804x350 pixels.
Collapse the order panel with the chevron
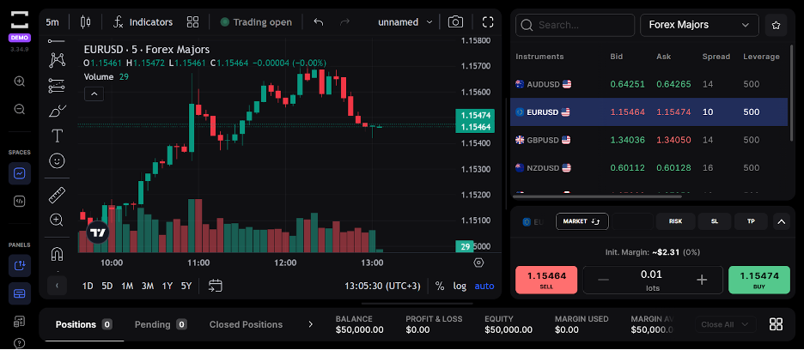782,222
